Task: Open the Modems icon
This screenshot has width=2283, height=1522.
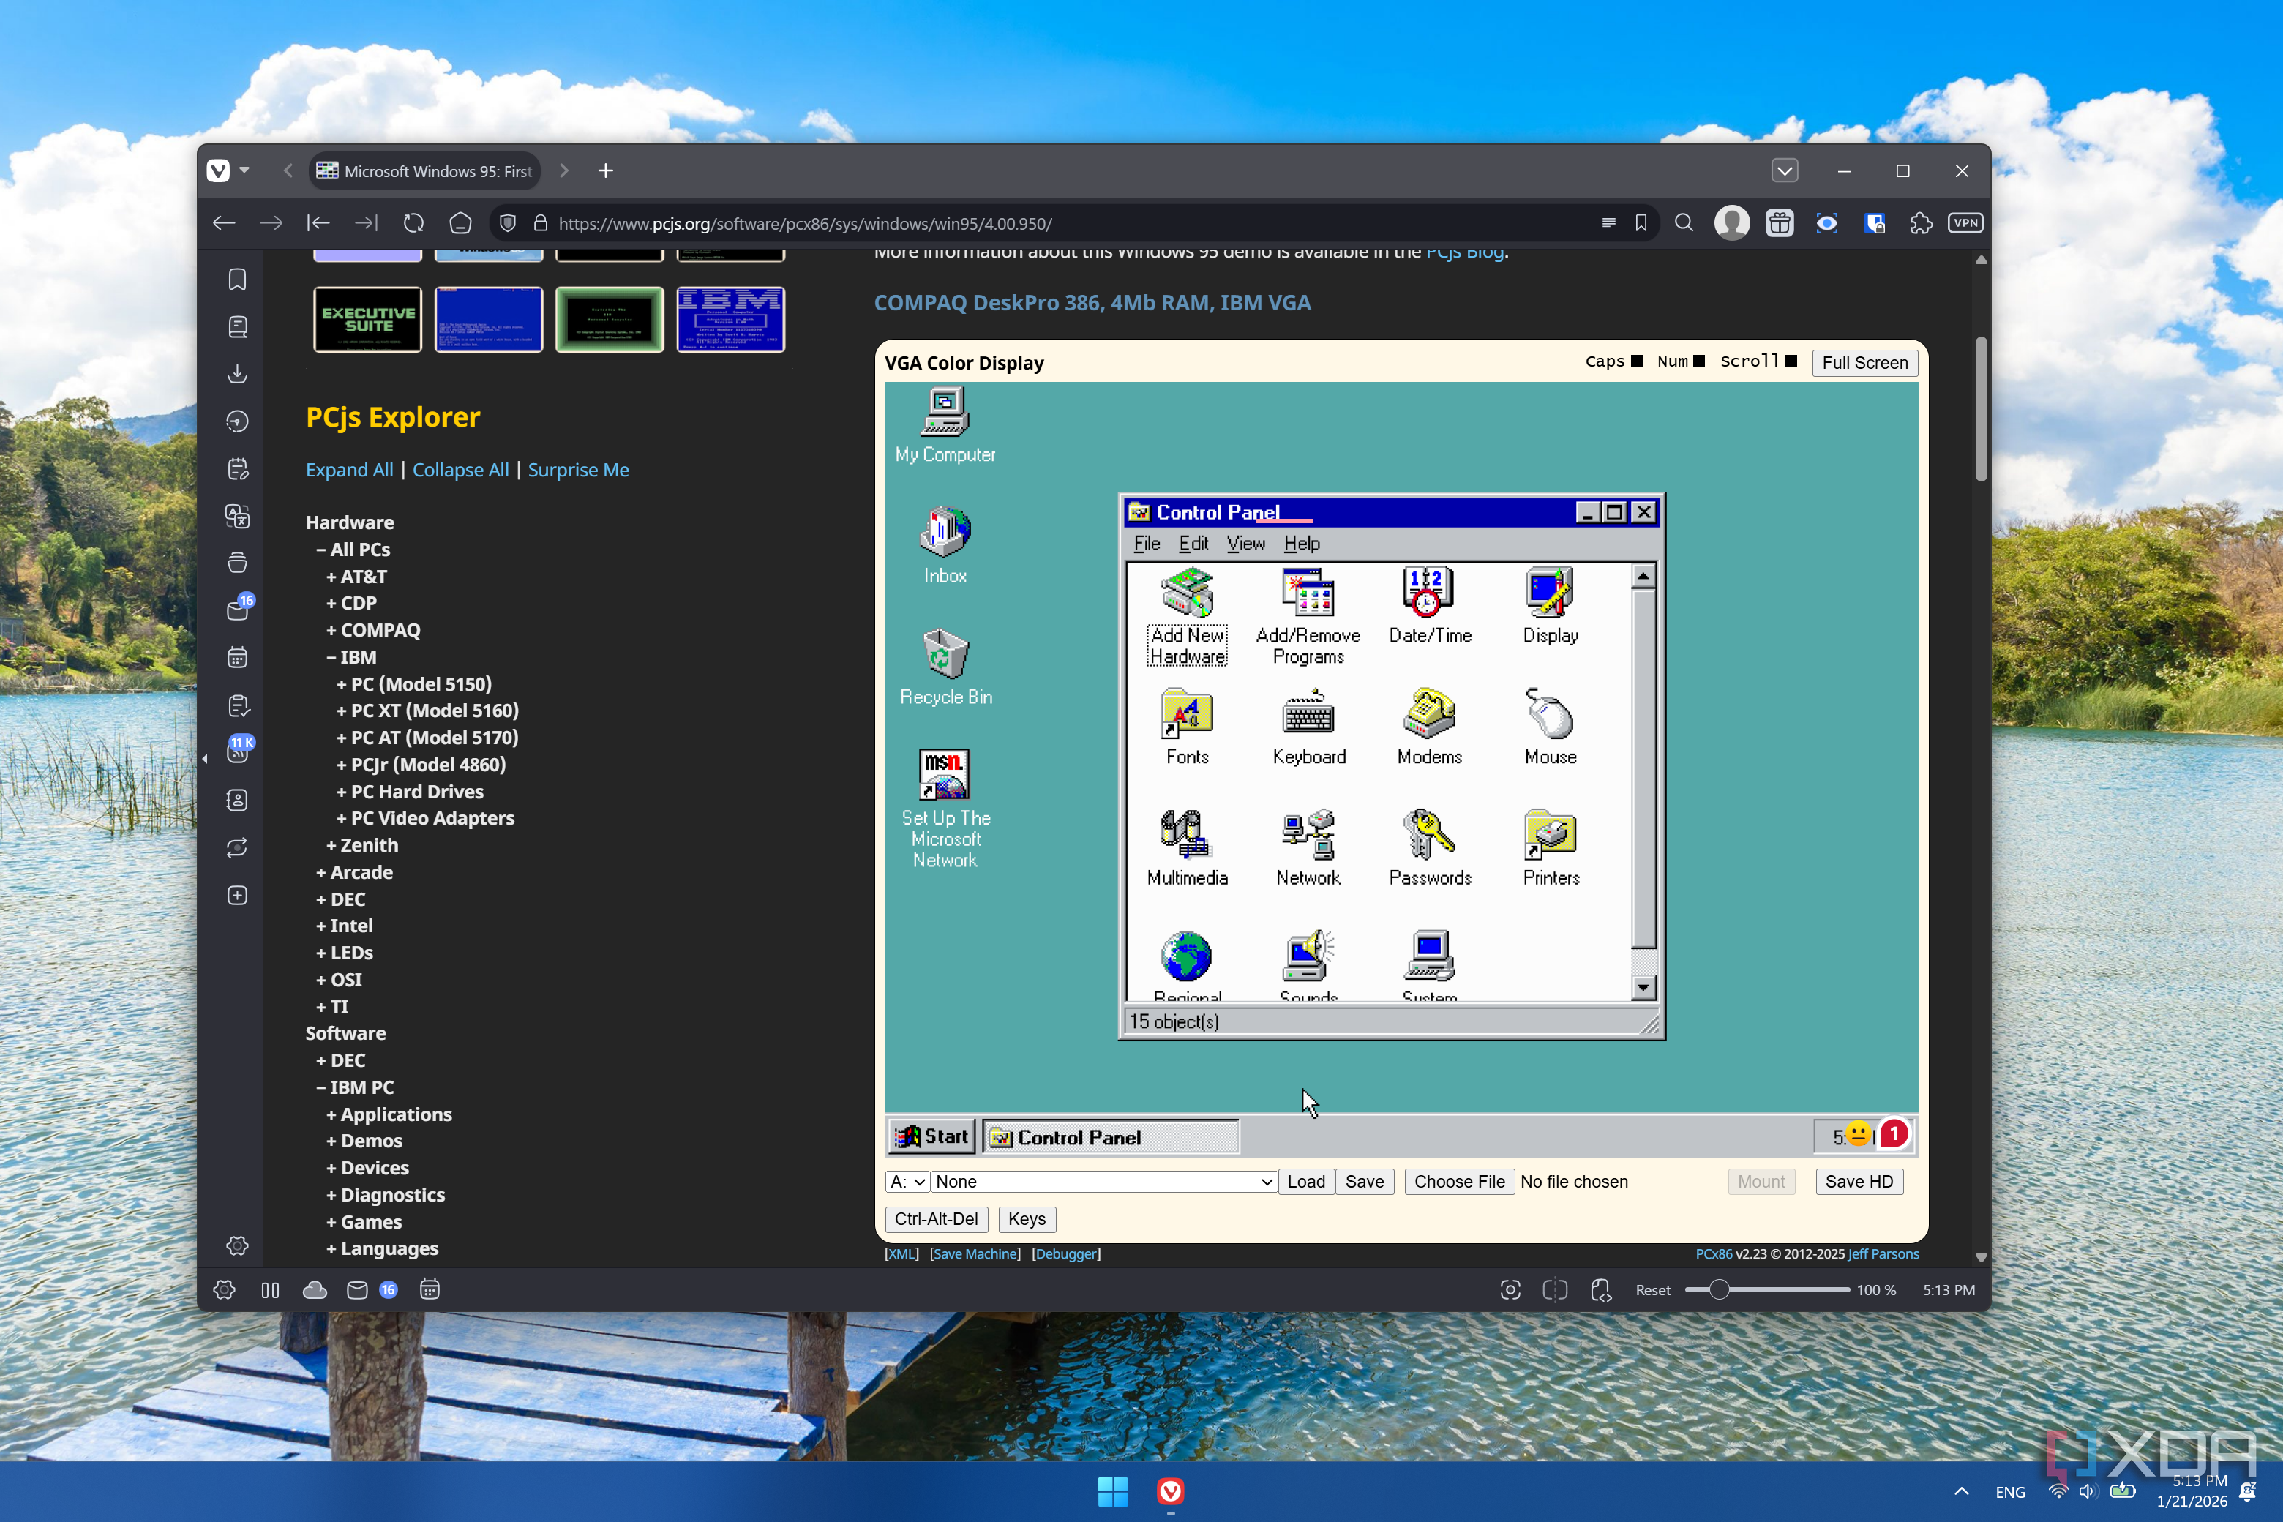Action: 1429,727
